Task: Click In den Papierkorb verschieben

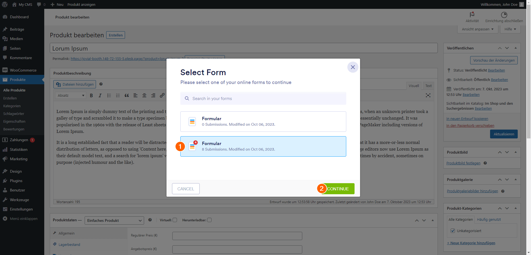Action: point(470,126)
